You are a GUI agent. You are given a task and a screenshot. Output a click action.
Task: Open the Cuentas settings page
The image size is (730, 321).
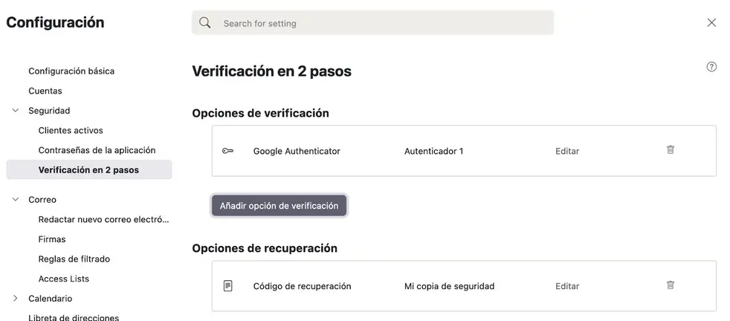click(x=45, y=91)
